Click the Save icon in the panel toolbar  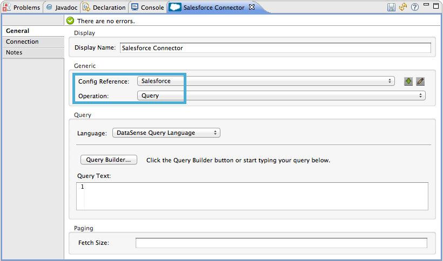[391, 8]
